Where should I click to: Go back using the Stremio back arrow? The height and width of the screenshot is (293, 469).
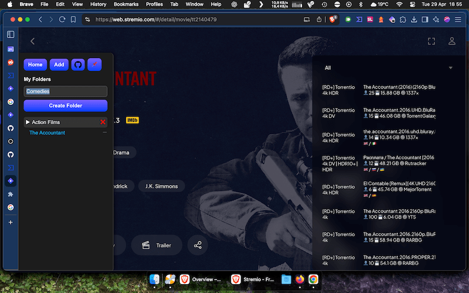(33, 41)
